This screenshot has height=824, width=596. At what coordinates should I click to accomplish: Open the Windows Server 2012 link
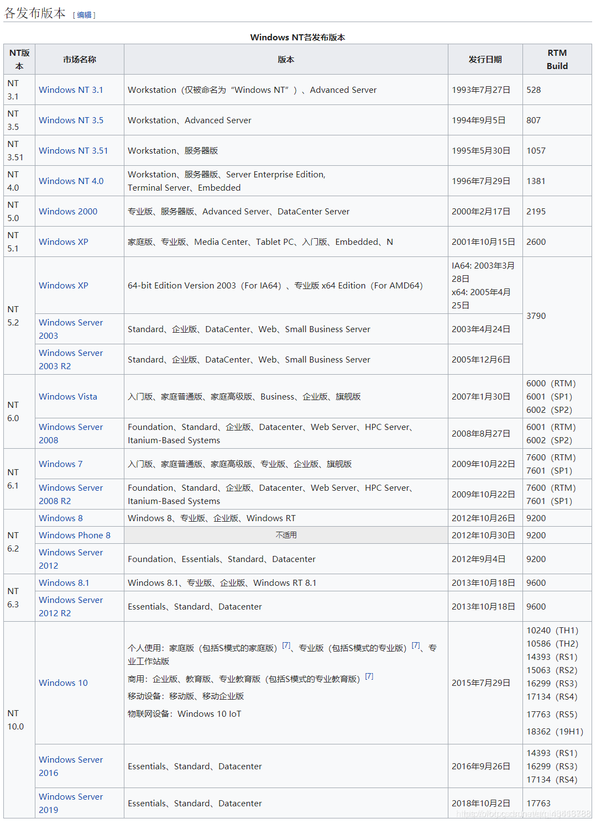[71, 559]
